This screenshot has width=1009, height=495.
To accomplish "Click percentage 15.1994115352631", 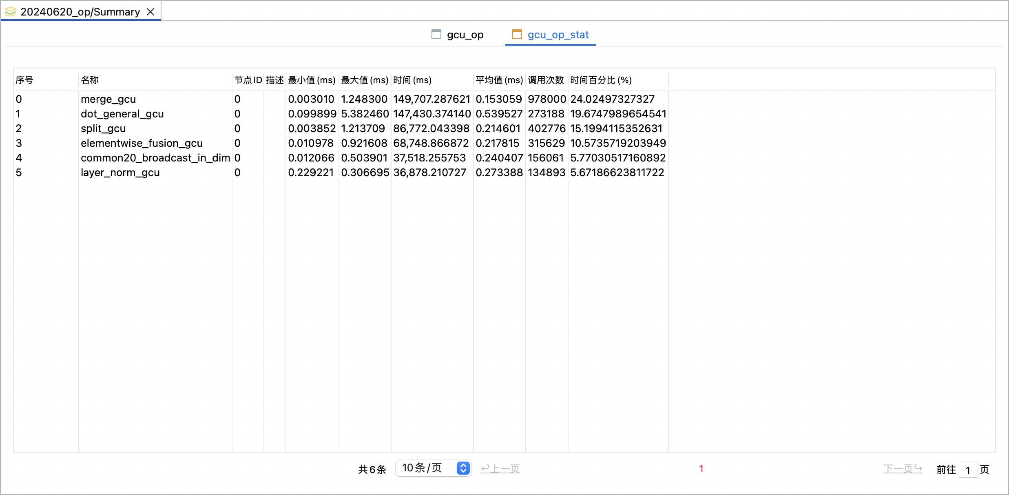I will coord(616,128).
